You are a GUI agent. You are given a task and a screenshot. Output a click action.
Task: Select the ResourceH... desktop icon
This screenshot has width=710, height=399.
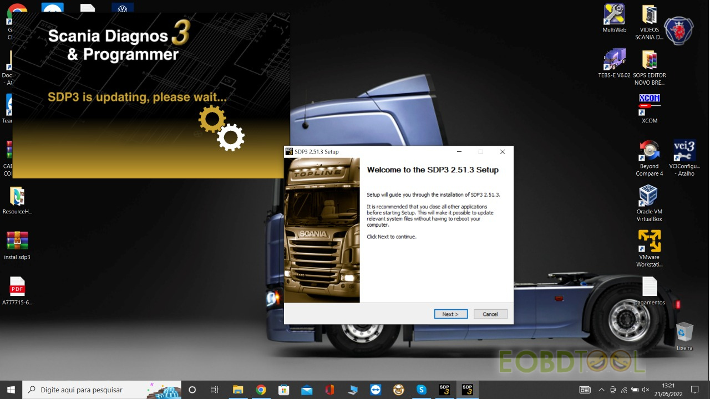(17, 200)
